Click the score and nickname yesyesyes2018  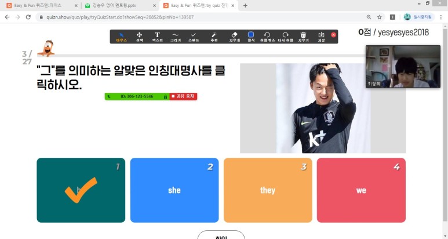(394, 32)
